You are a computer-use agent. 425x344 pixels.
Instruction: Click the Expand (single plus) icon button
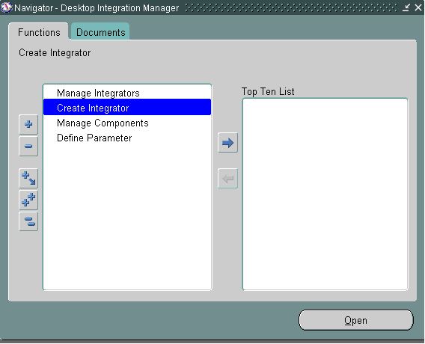point(28,124)
